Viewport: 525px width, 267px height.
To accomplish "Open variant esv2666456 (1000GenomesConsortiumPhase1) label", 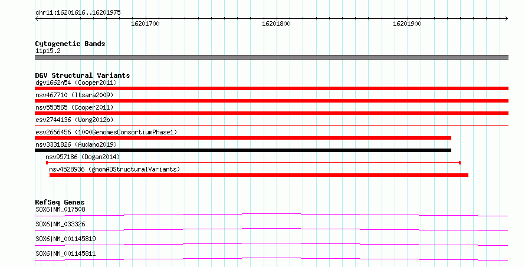I will click(x=106, y=132).
